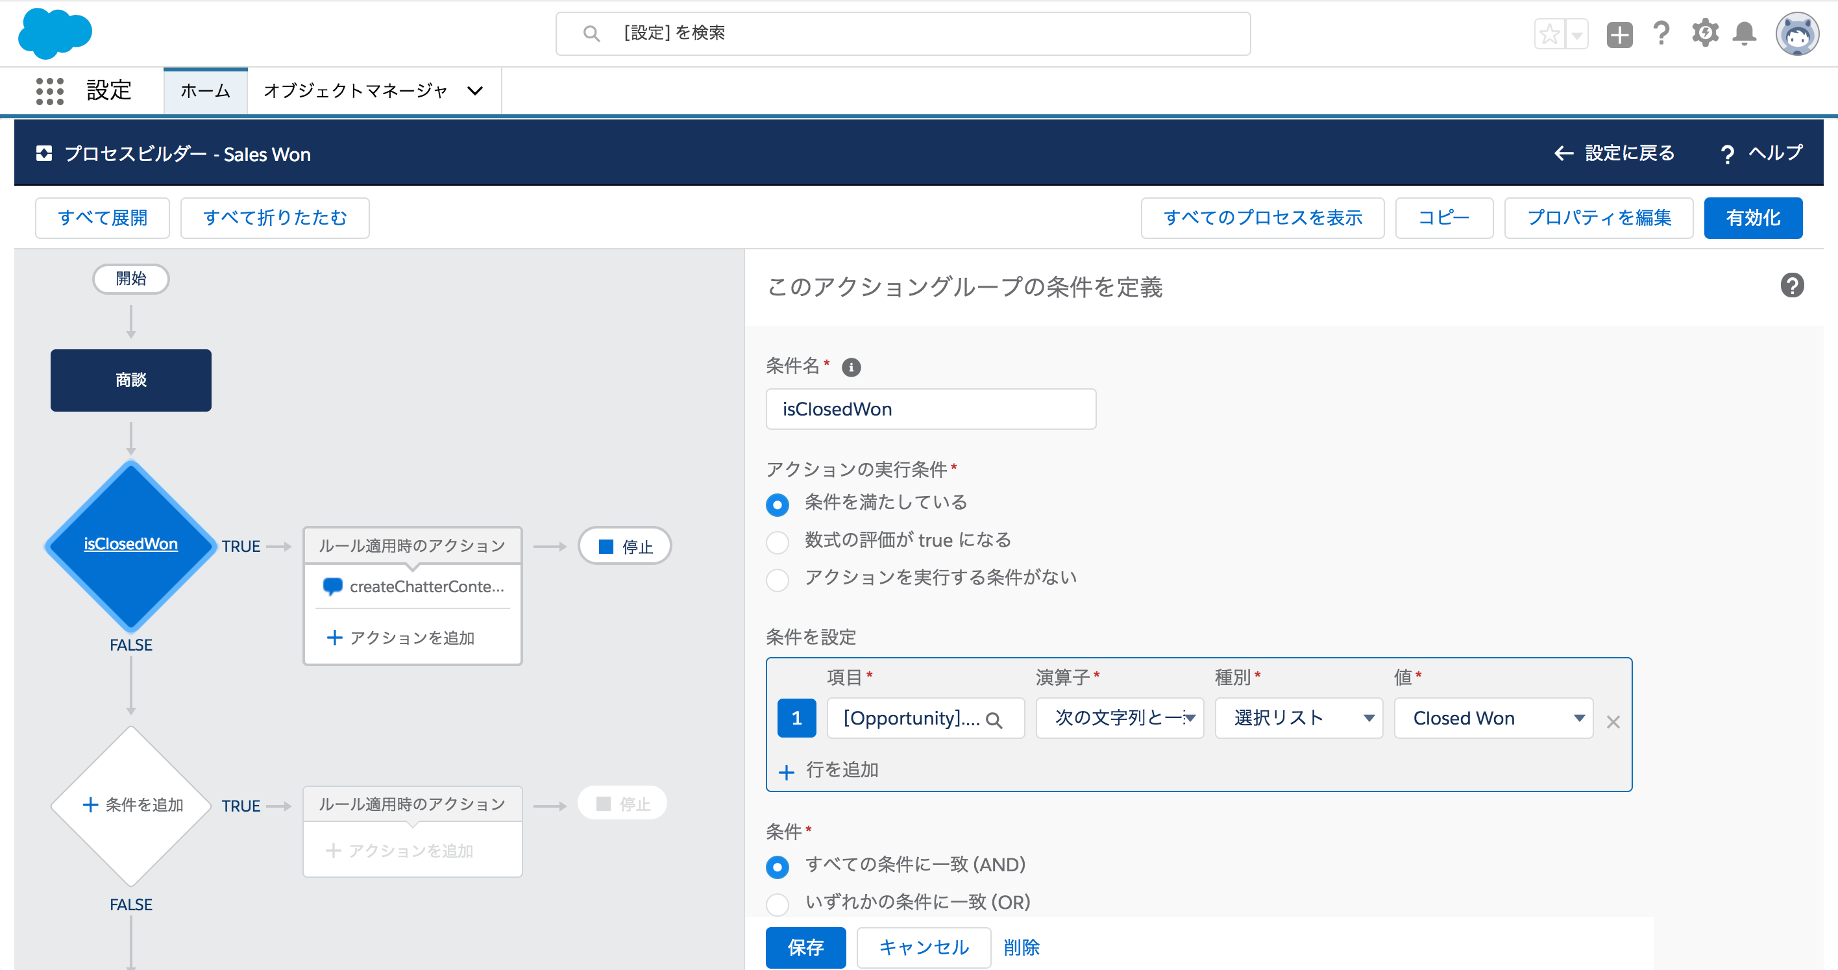The image size is (1838, 970).
Task: Open the header help question mark
Action: click(1661, 33)
